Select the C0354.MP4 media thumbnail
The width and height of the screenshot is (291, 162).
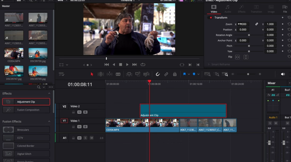click(14, 53)
